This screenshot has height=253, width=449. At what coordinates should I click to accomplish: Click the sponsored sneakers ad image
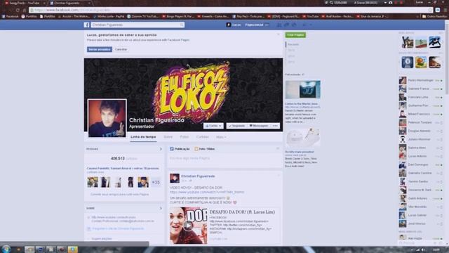tap(302, 138)
